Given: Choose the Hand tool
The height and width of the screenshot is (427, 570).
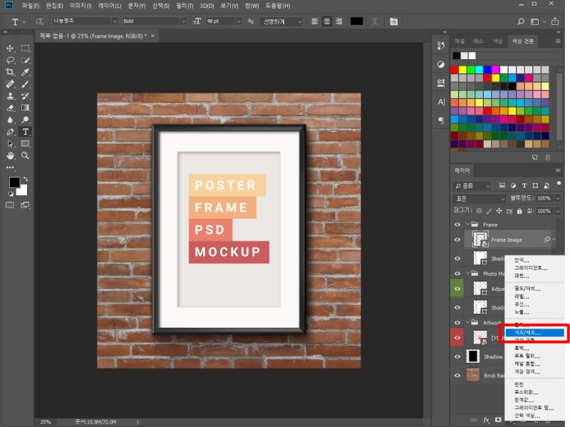Looking at the screenshot, I should click(10, 155).
